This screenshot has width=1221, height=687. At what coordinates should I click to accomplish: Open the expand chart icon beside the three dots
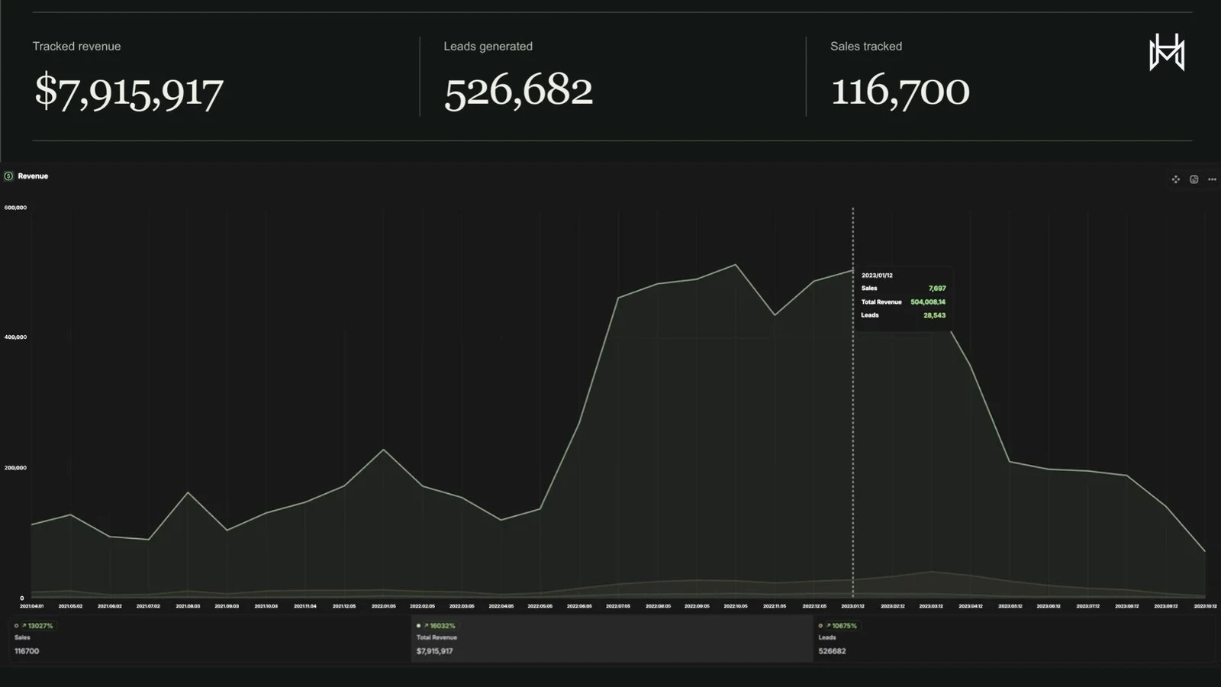pos(1194,179)
